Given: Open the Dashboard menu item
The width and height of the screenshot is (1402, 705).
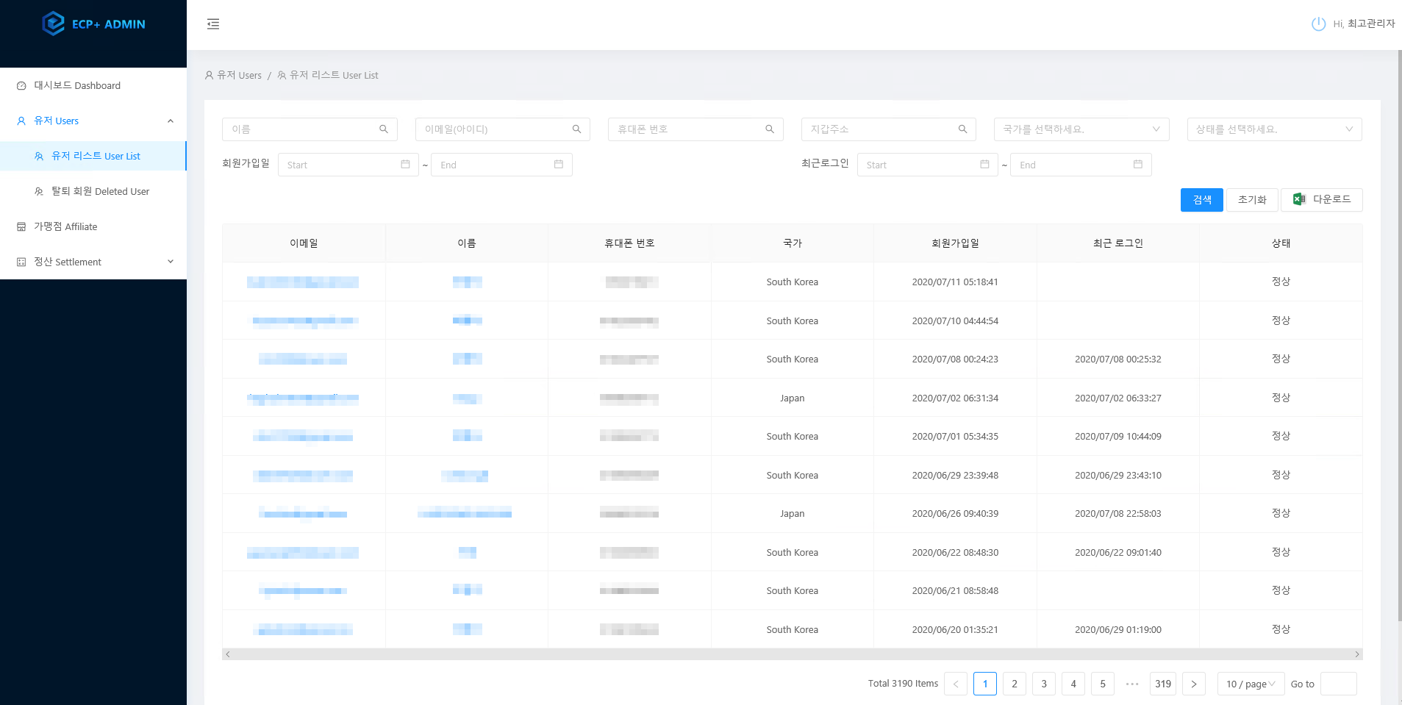Looking at the screenshot, I should tap(93, 85).
